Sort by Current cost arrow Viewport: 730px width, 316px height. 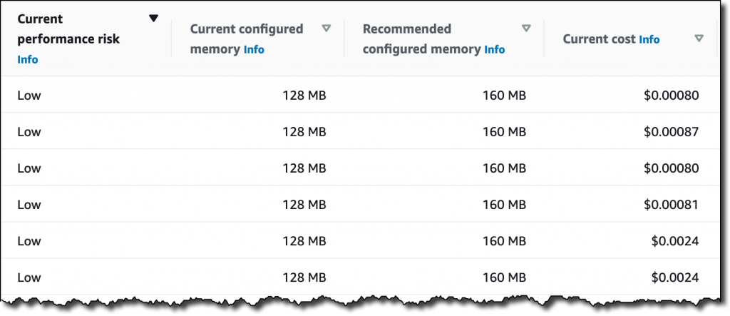coord(699,39)
